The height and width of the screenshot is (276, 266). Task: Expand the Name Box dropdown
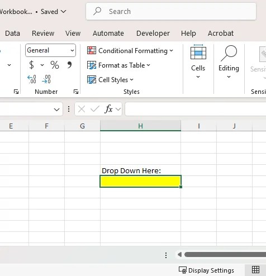click(x=56, y=110)
